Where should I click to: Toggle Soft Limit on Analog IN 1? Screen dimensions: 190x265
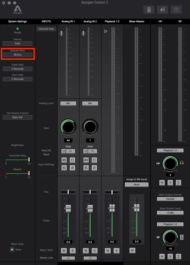(64, 168)
